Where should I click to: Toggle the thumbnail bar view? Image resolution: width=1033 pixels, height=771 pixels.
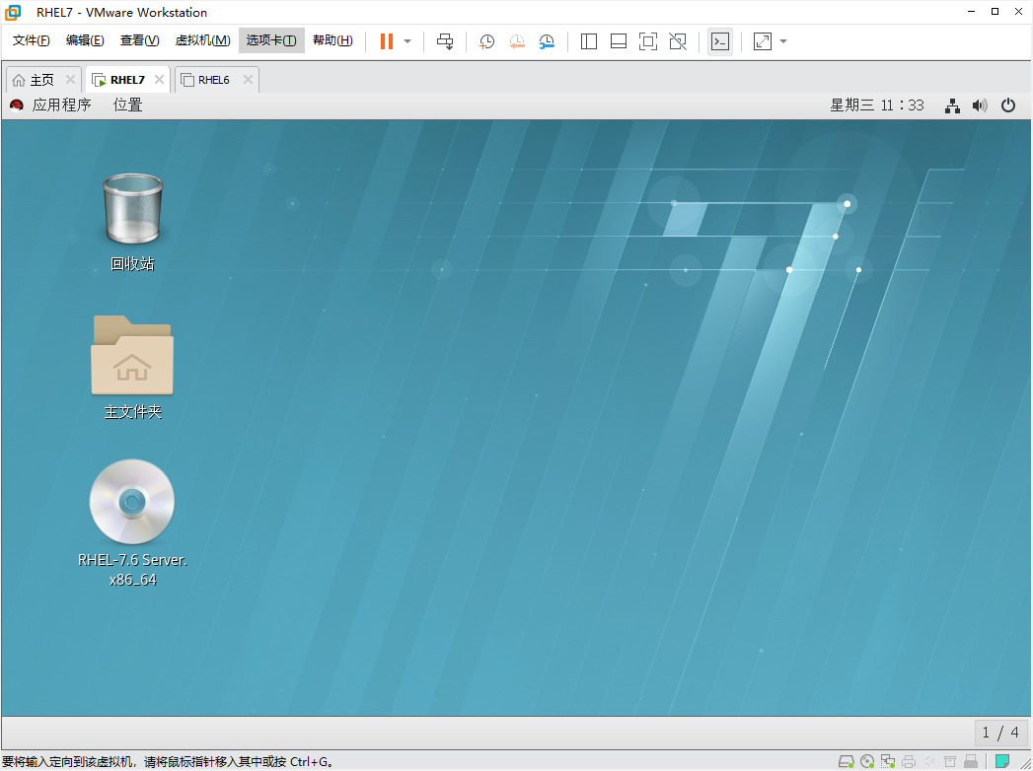point(619,41)
